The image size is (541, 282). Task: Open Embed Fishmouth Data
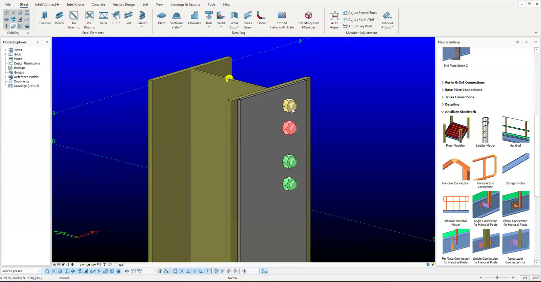click(282, 20)
